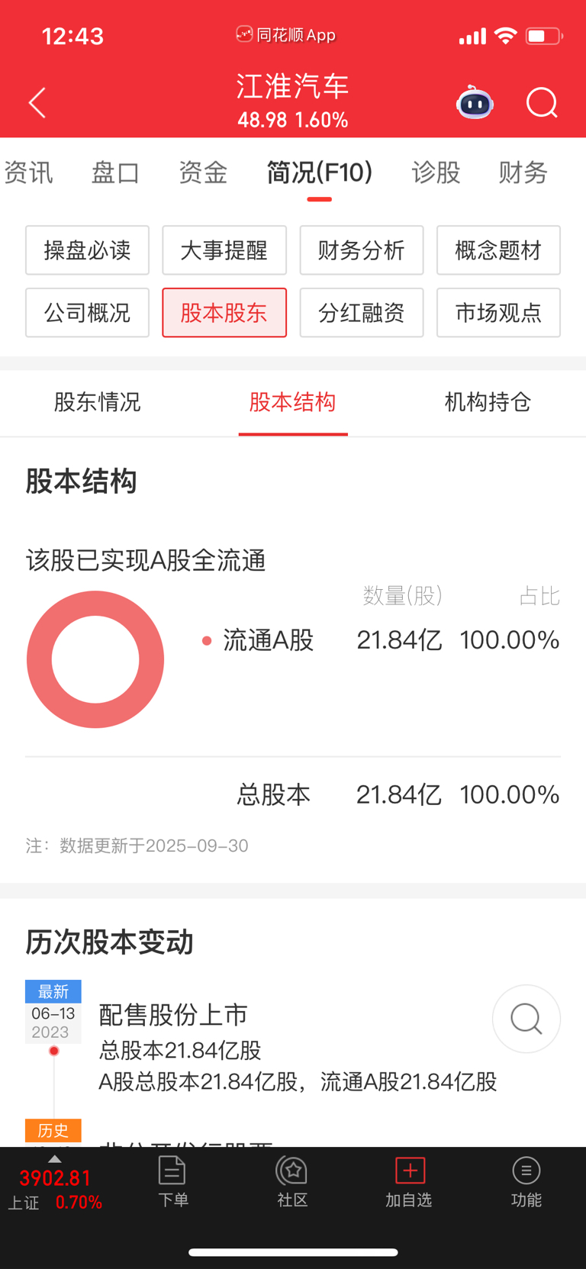Open the robot AI assistant icon
This screenshot has height=1269, width=586.
click(475, 103)
